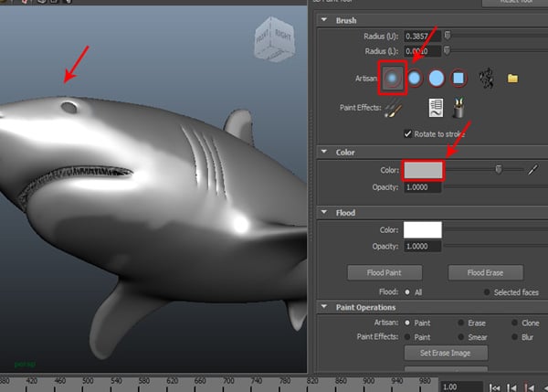
Task: Step back one key
Action: tap(529, 387)
